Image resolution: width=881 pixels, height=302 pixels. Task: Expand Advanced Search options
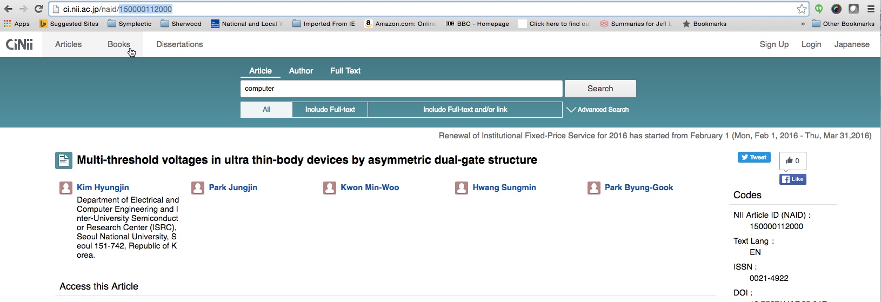pyautogui.click(x=598, y=110)
